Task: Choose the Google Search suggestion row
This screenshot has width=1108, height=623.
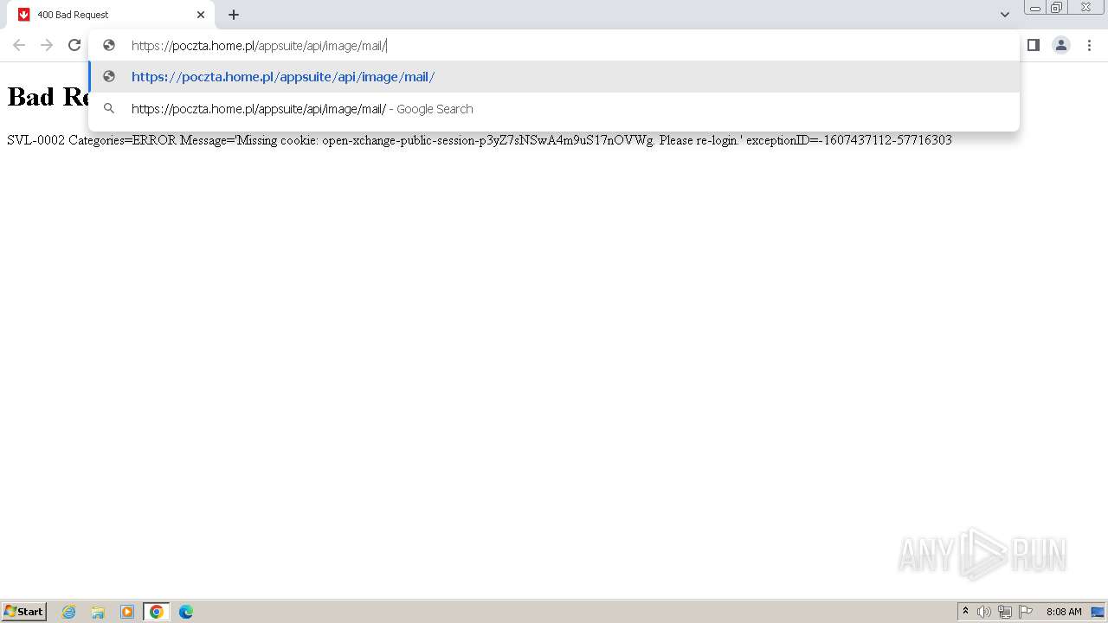Action: (x=554, y=109)
